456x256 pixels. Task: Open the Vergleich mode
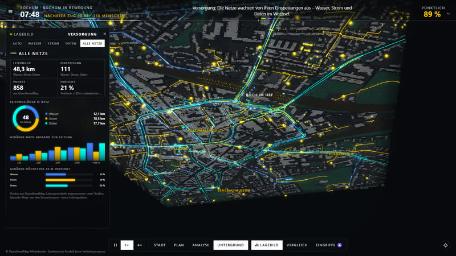[x=297, y=245]
